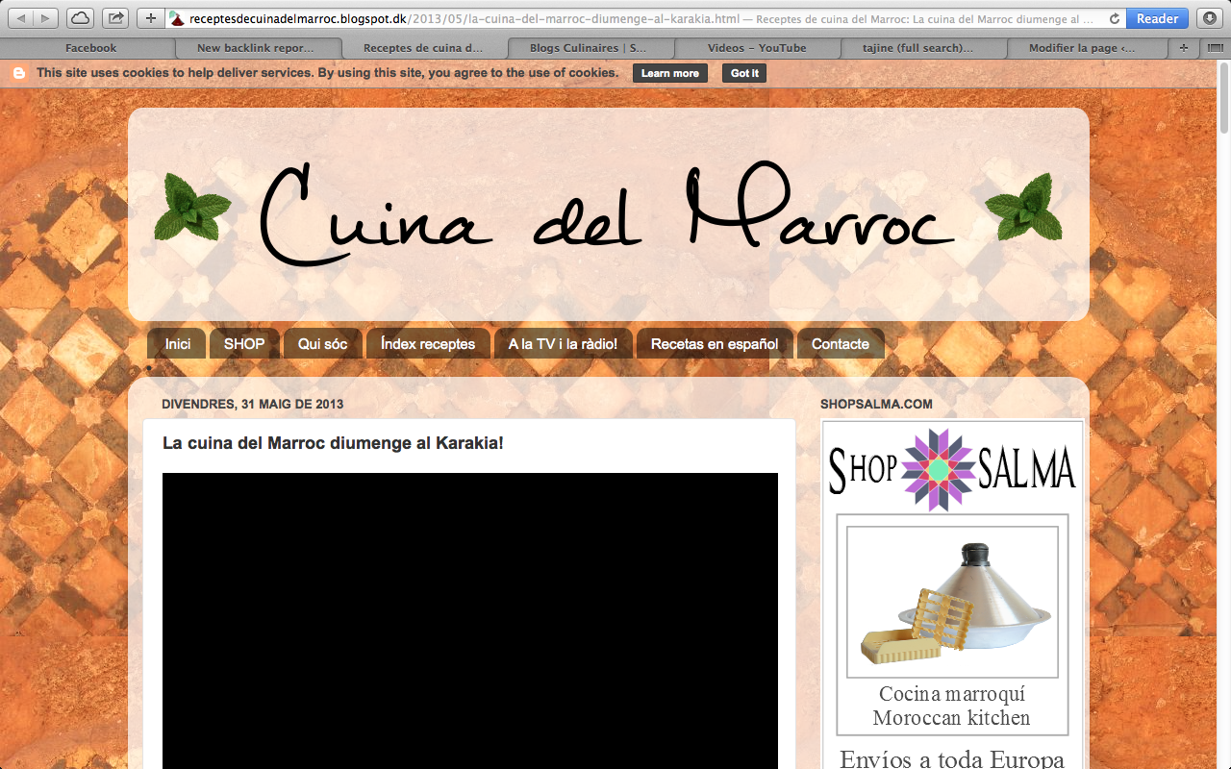Click the Learn more cookie button
Screen dimensions: 1231x769
pyautogui.click(x=670, y=73)
